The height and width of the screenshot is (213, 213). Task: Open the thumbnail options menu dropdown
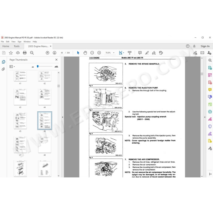pos(12,67)
